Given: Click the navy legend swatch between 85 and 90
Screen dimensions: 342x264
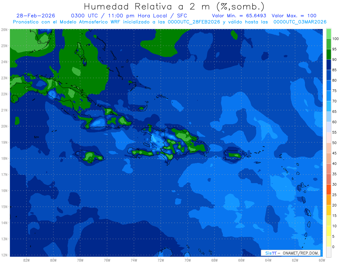Looking at the screenshot, I should [329, 65].
